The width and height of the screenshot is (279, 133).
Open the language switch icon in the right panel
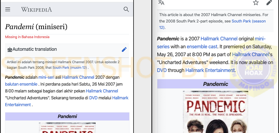161,2
